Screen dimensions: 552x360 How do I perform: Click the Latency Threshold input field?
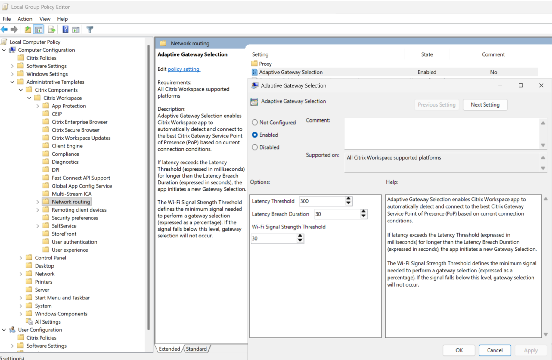322,201
